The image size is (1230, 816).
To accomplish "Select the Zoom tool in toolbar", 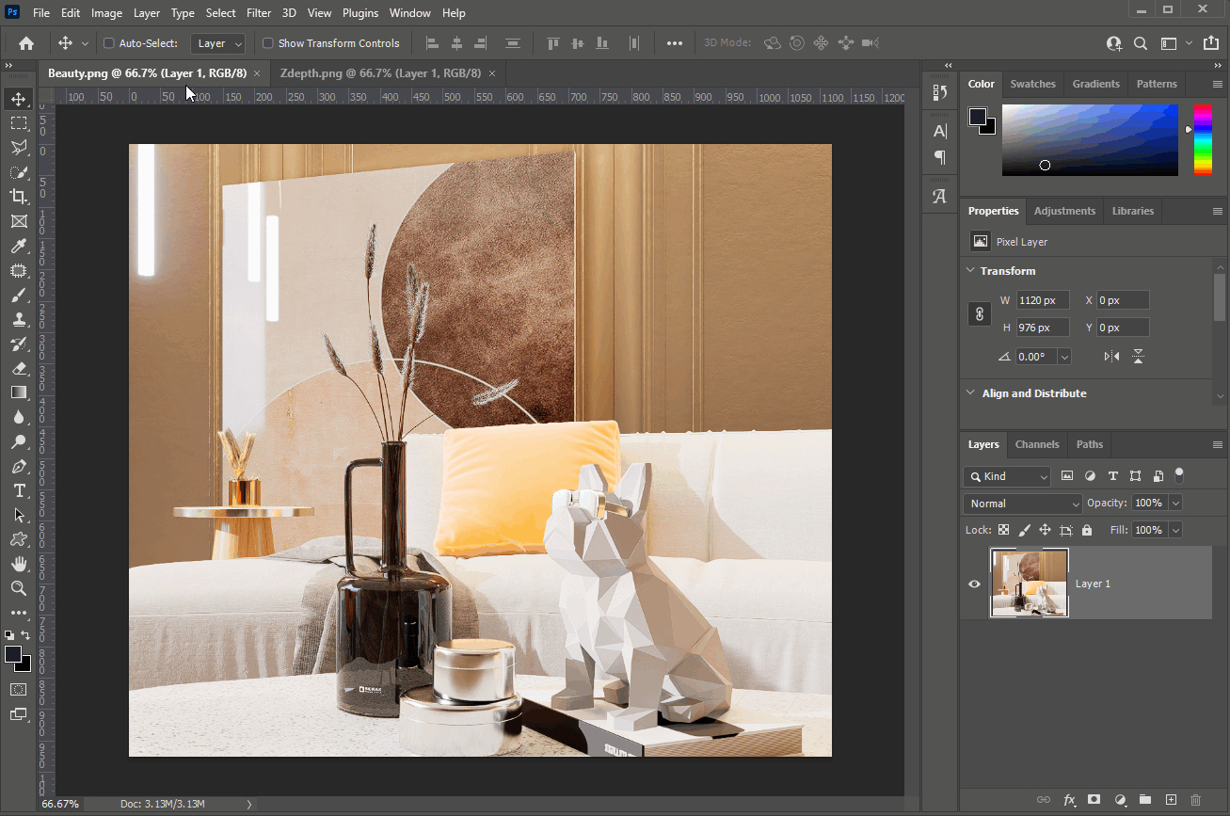I will coord(19,588).
